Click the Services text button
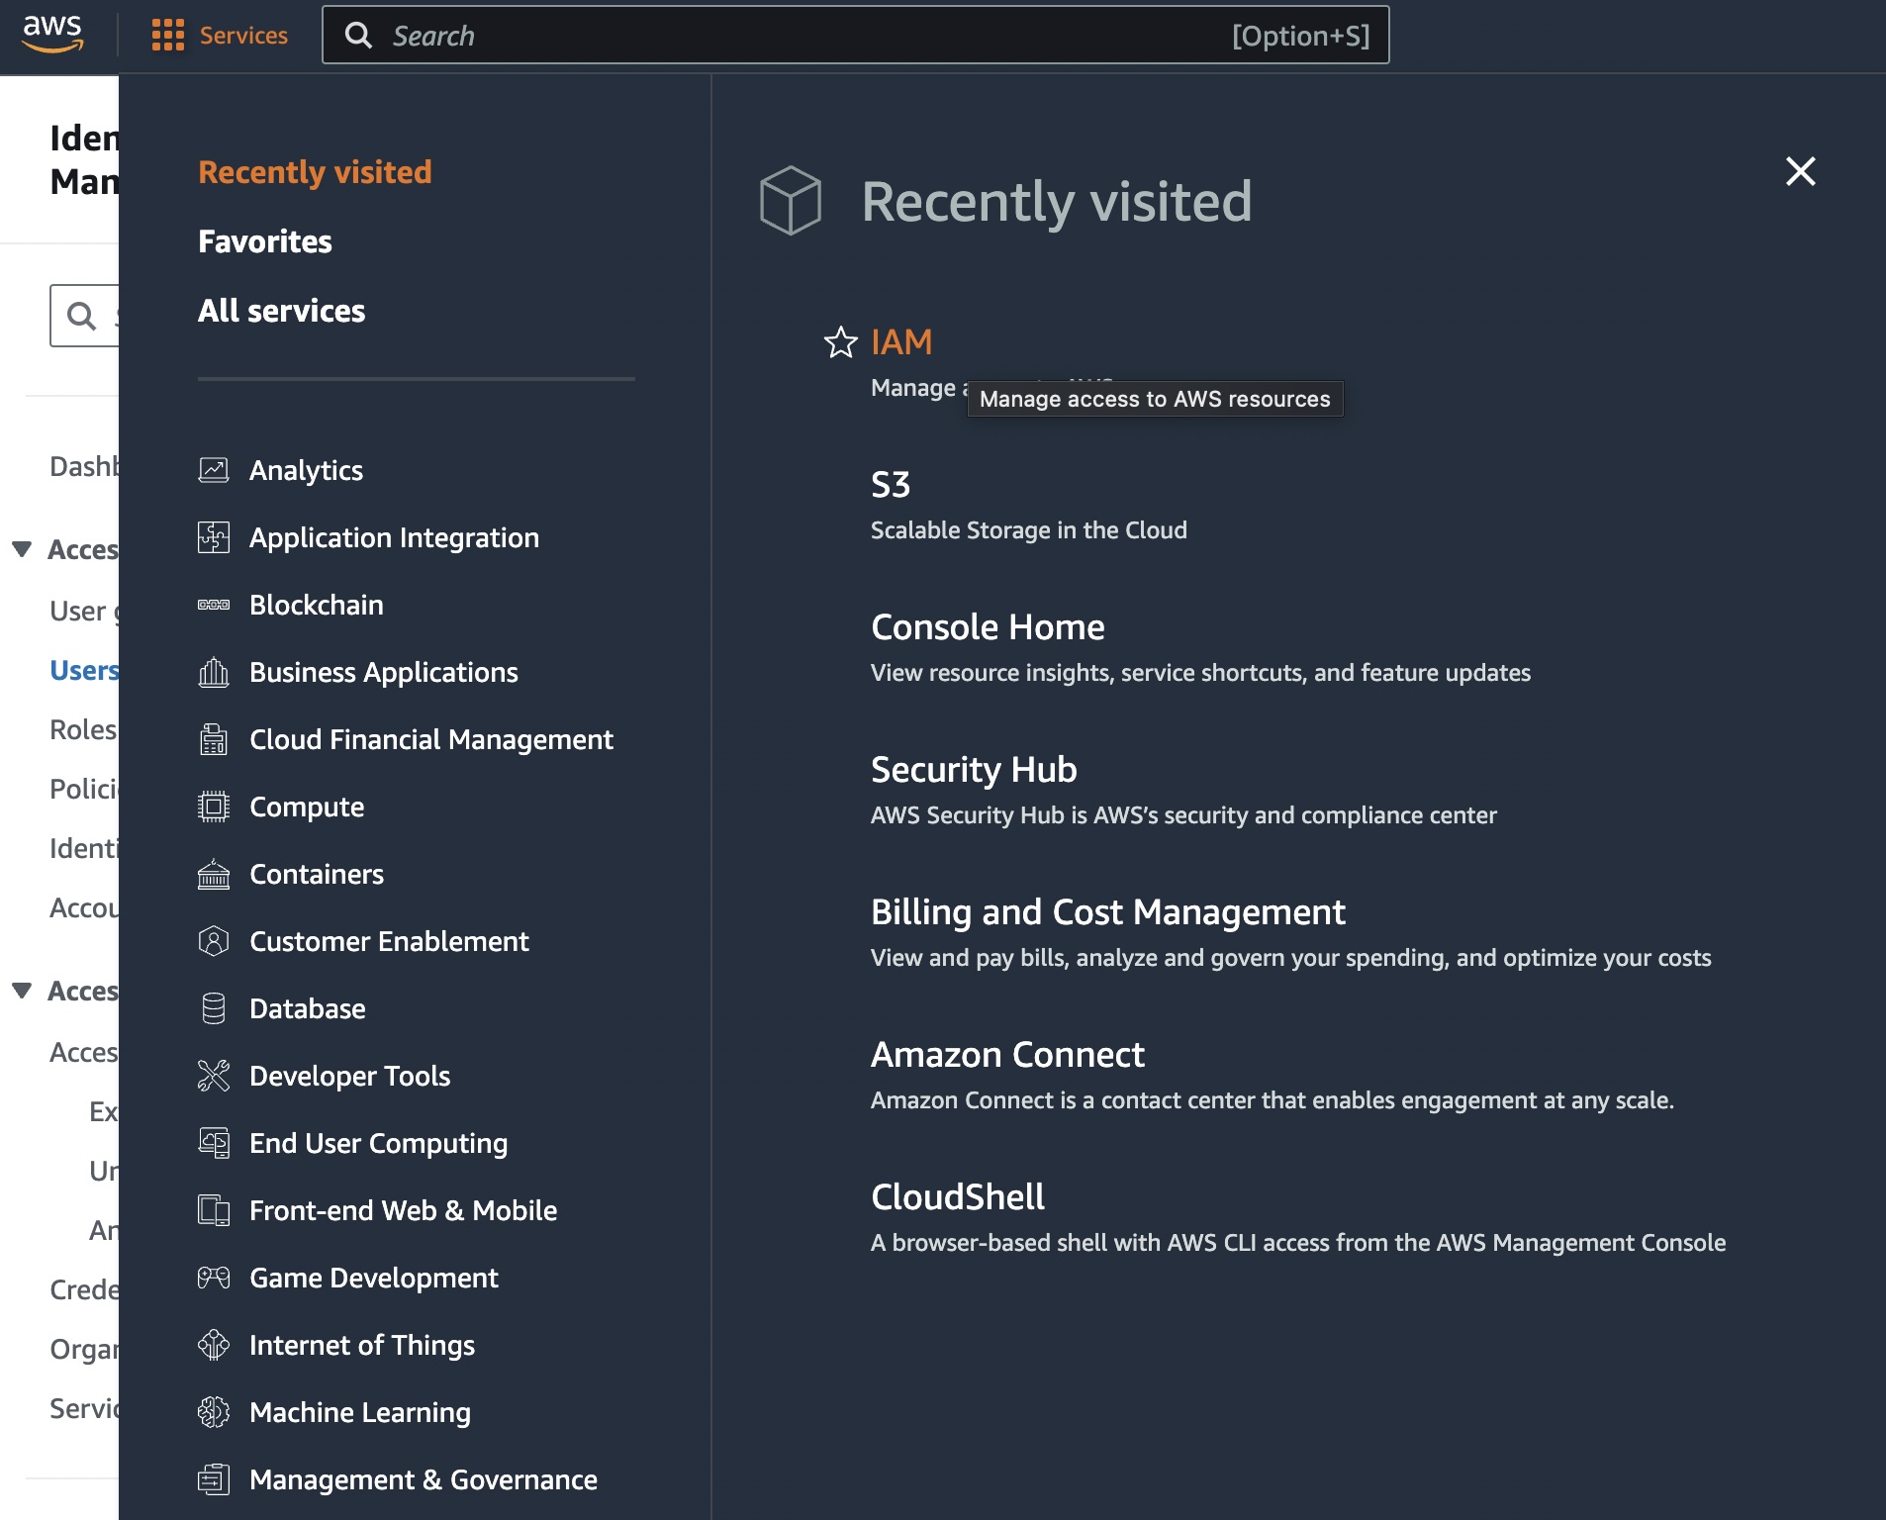The width and height of the screenshot is (1886, 1520). point(243,36)
